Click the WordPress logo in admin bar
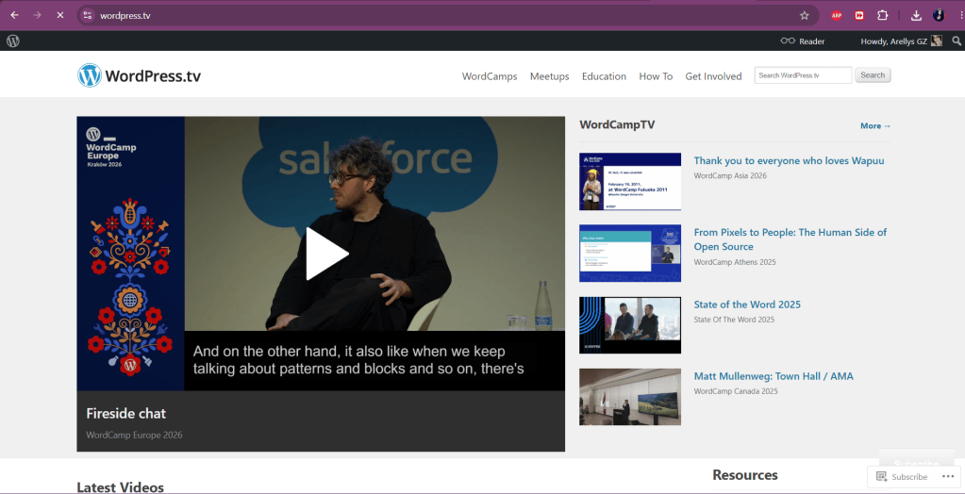 [13, 41]
